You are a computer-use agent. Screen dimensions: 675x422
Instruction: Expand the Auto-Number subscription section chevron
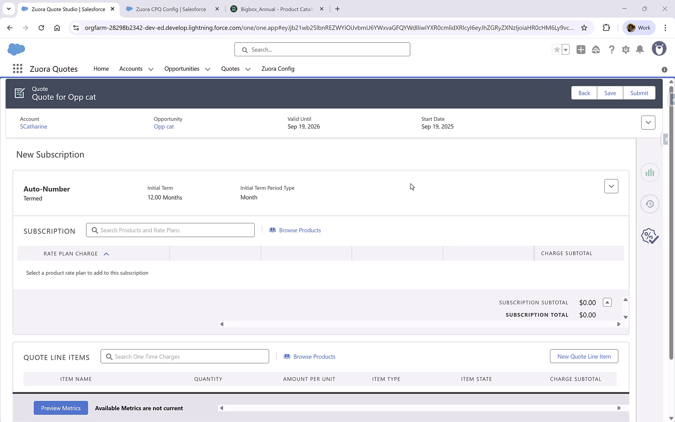611,186
